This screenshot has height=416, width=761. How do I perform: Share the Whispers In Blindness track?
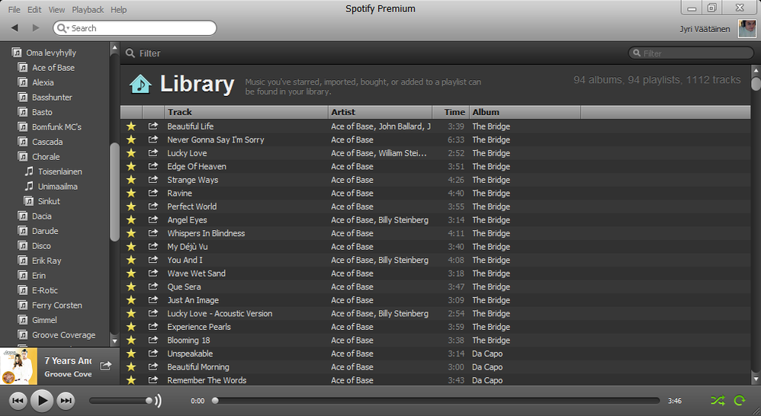[153, 233]
